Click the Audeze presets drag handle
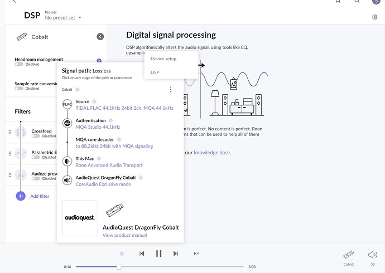Viewport: 385px width, 273px height. click(x=10, y=175)
